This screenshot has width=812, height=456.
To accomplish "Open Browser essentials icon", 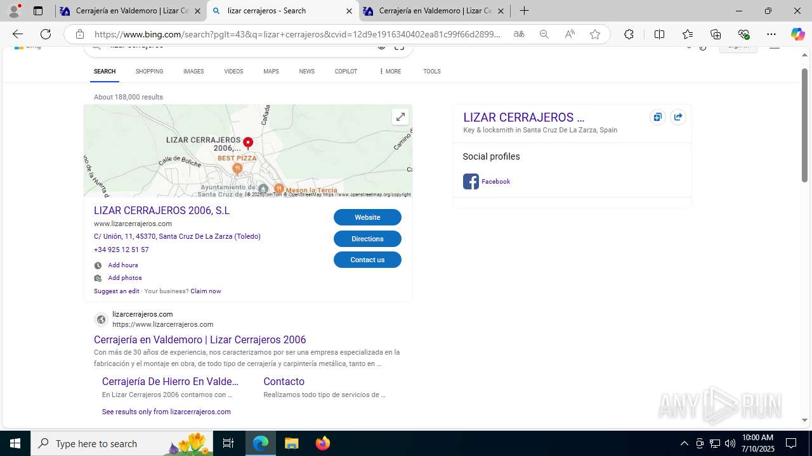I will pyautogui.click(x=743, y=34).
